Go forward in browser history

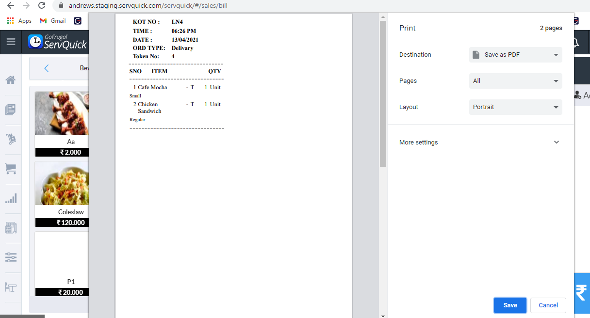pyautogui.click(x=26, y=6)
